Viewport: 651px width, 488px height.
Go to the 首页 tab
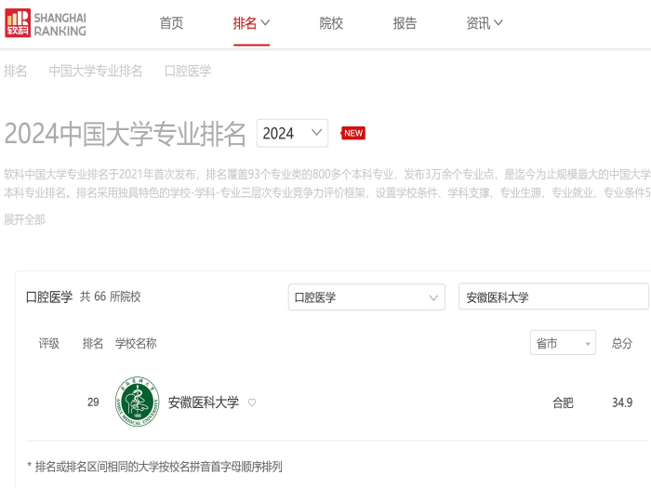172,23
